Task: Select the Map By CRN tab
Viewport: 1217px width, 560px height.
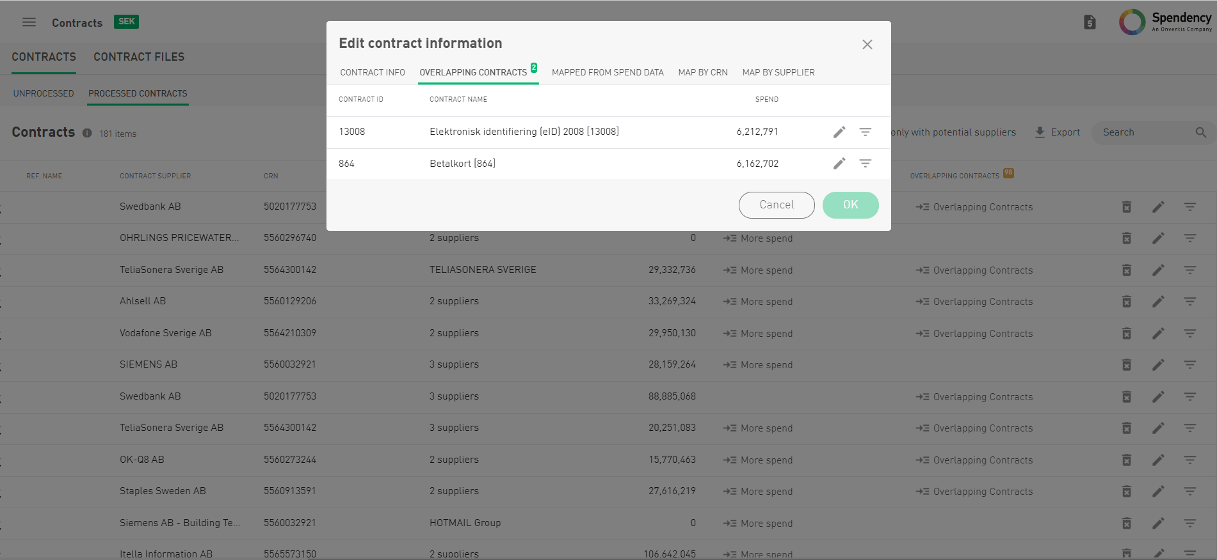Action: pyautogui.click(x=703, y=73)
